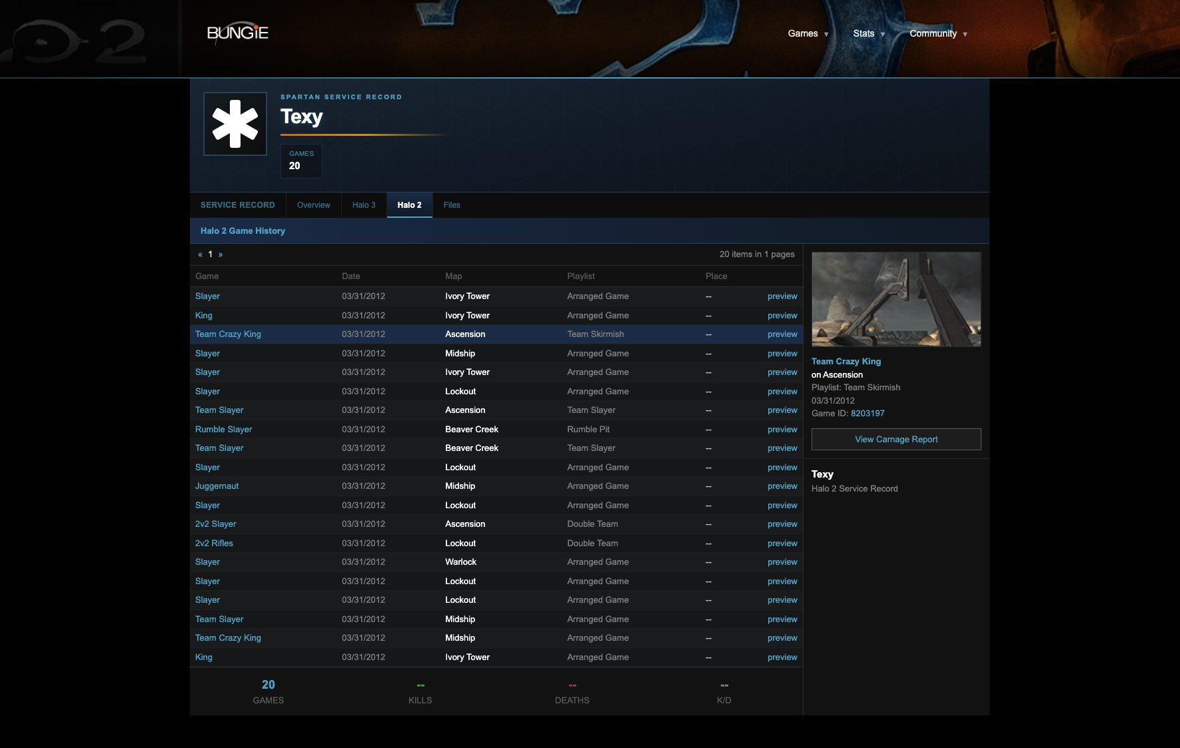This screenshot has height=748, width=1180.
Task: Preview the Juggernaut game on Midship
Action: coord(782,486)
